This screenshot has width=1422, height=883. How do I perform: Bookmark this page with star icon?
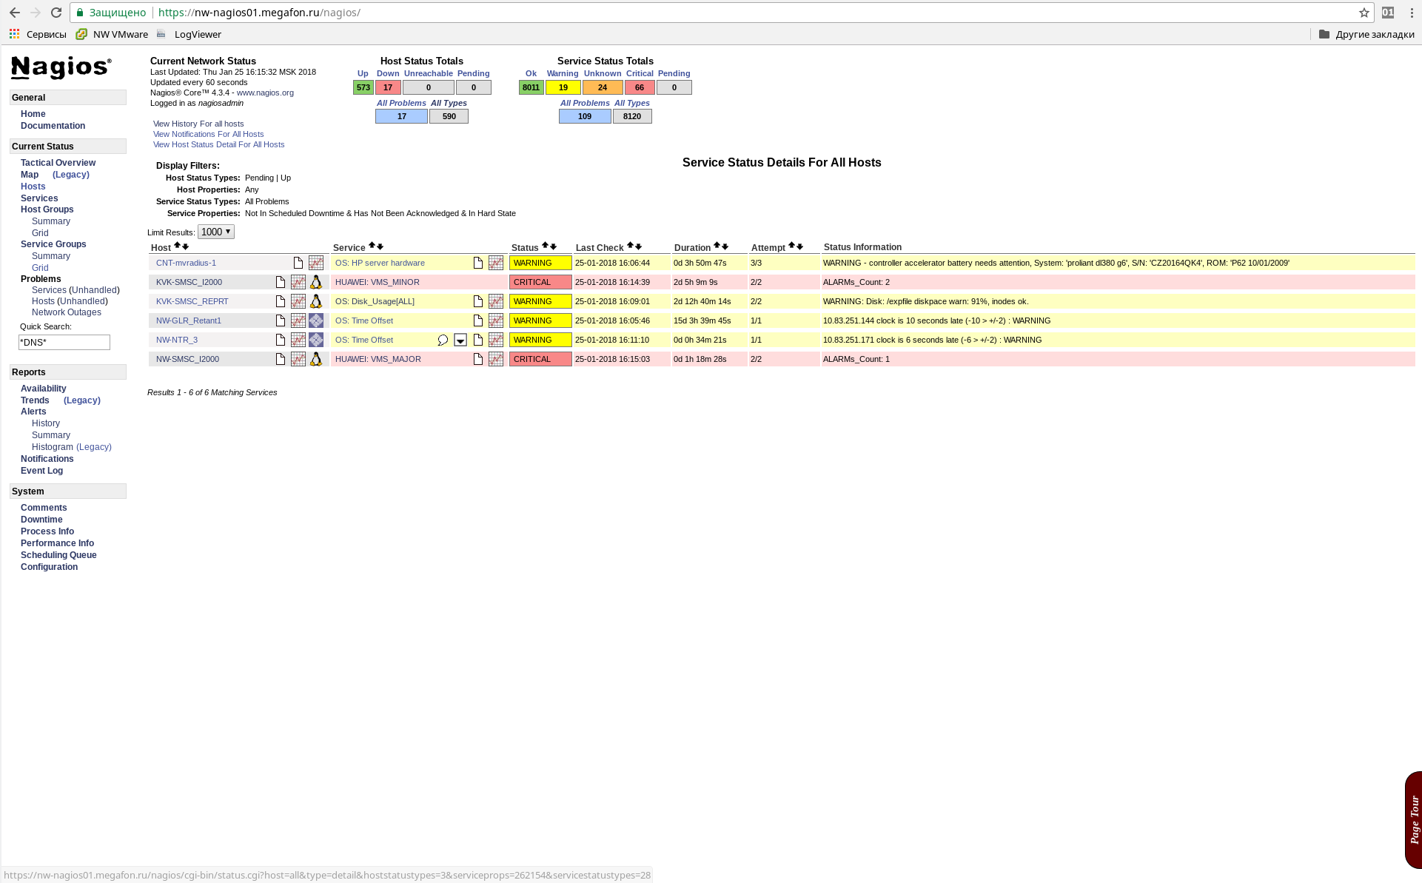point(1364,13)
